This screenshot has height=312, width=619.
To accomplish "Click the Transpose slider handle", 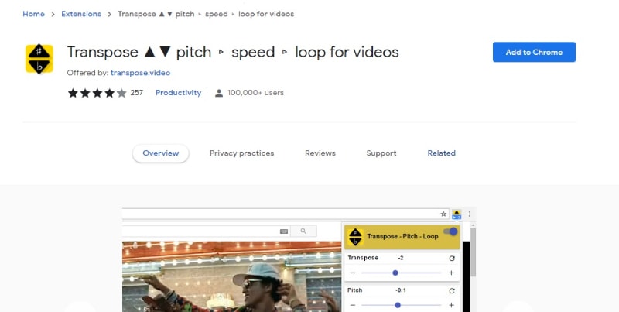I will tap(395, 273).
